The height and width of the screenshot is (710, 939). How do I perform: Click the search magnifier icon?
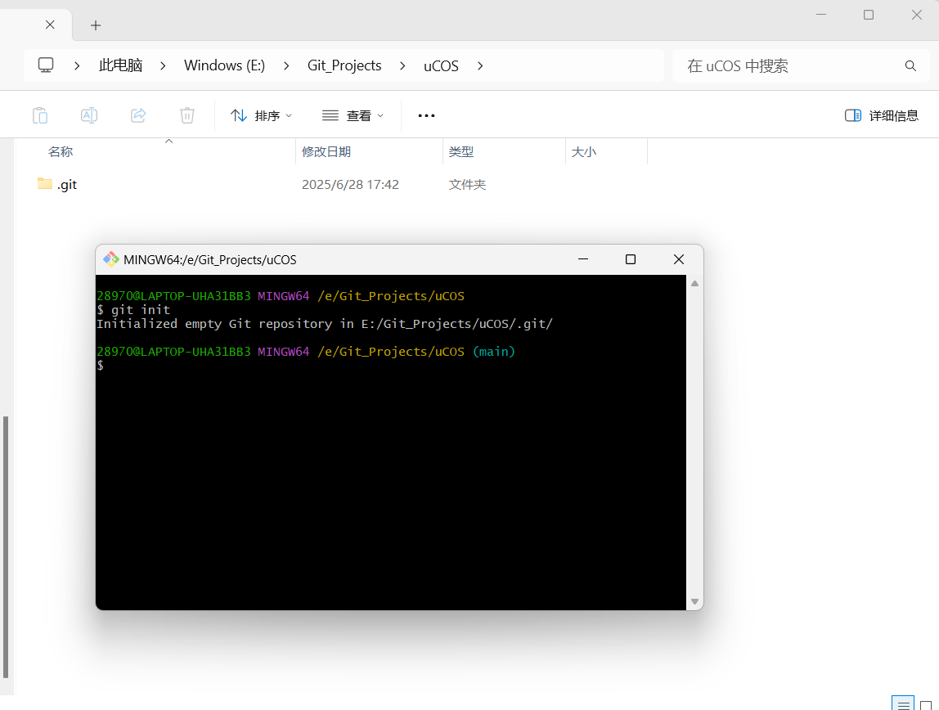tap(910, 66)
